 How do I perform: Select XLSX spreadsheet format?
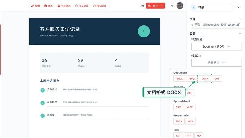click(190, 107)
